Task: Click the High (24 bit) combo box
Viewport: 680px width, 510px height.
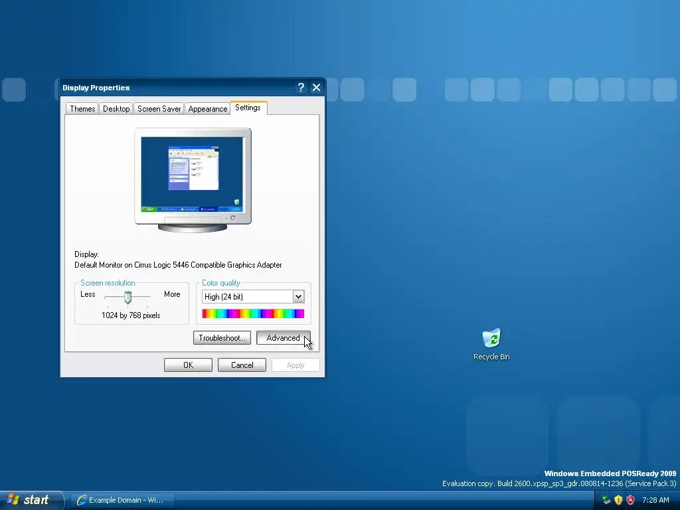Action: [253, 297]
